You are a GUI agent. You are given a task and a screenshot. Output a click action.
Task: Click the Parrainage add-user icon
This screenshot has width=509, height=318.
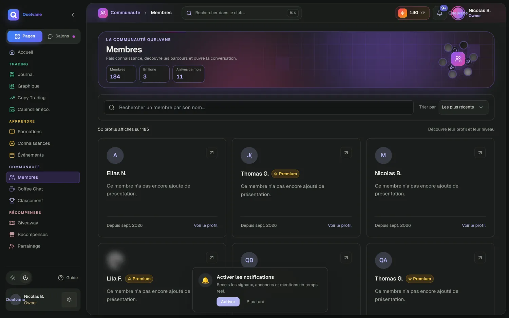[x=12, y=246]
